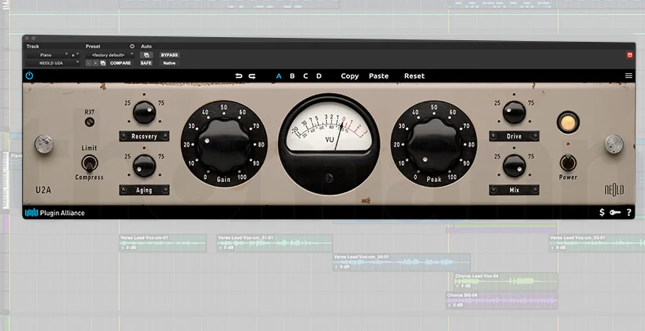Toggle the COMPARE button

coord(121,63)
